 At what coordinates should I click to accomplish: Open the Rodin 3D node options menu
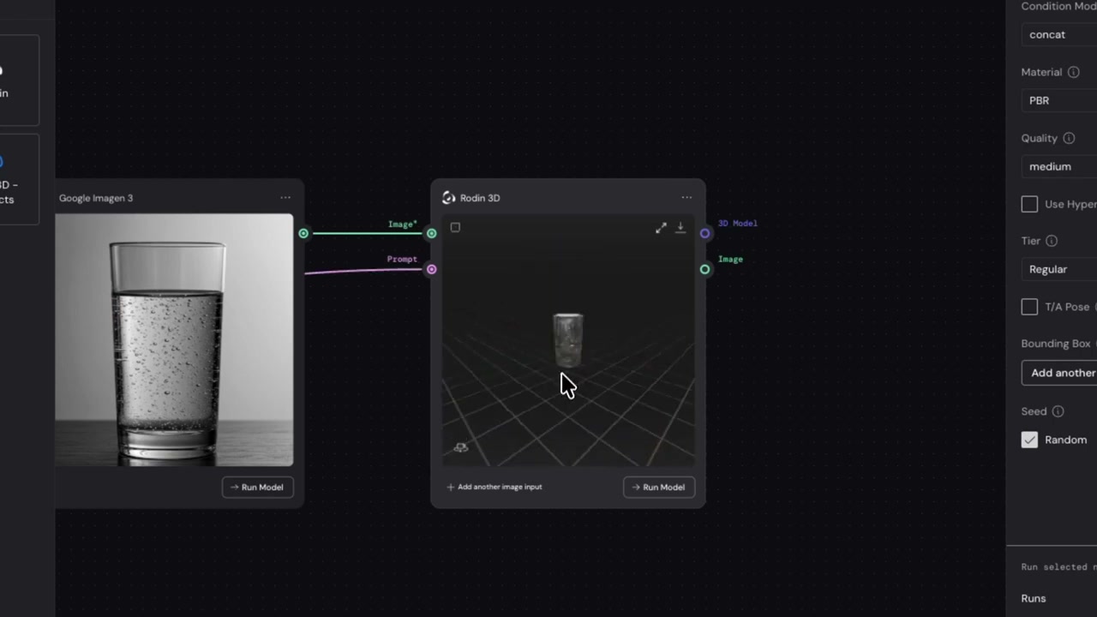(686, 198)
